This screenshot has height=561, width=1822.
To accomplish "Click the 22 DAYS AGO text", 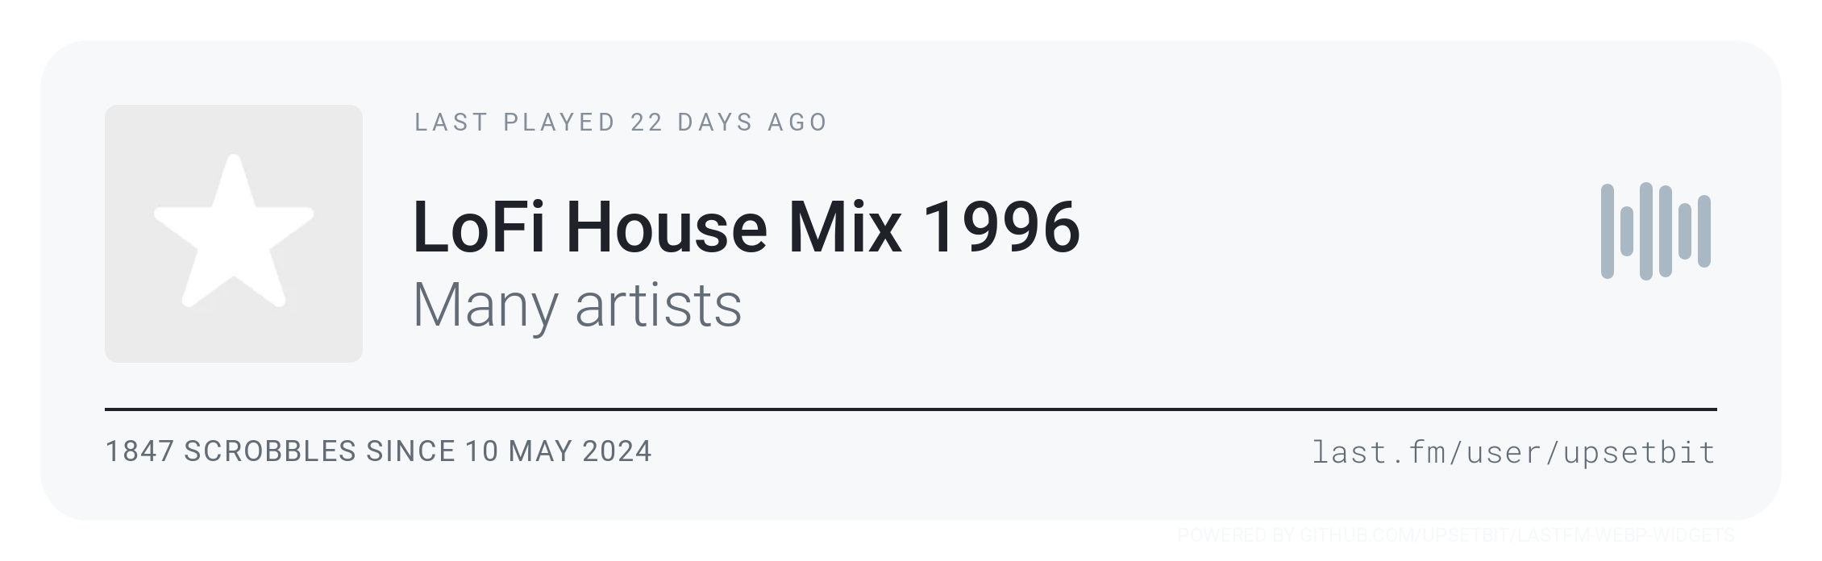I will point(729,123).
